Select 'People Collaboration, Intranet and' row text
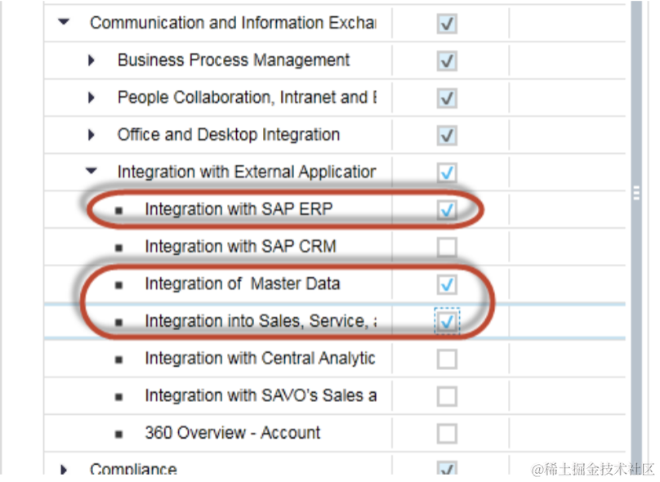This screenshot has height=482, width=660. (x=247, y=97)
